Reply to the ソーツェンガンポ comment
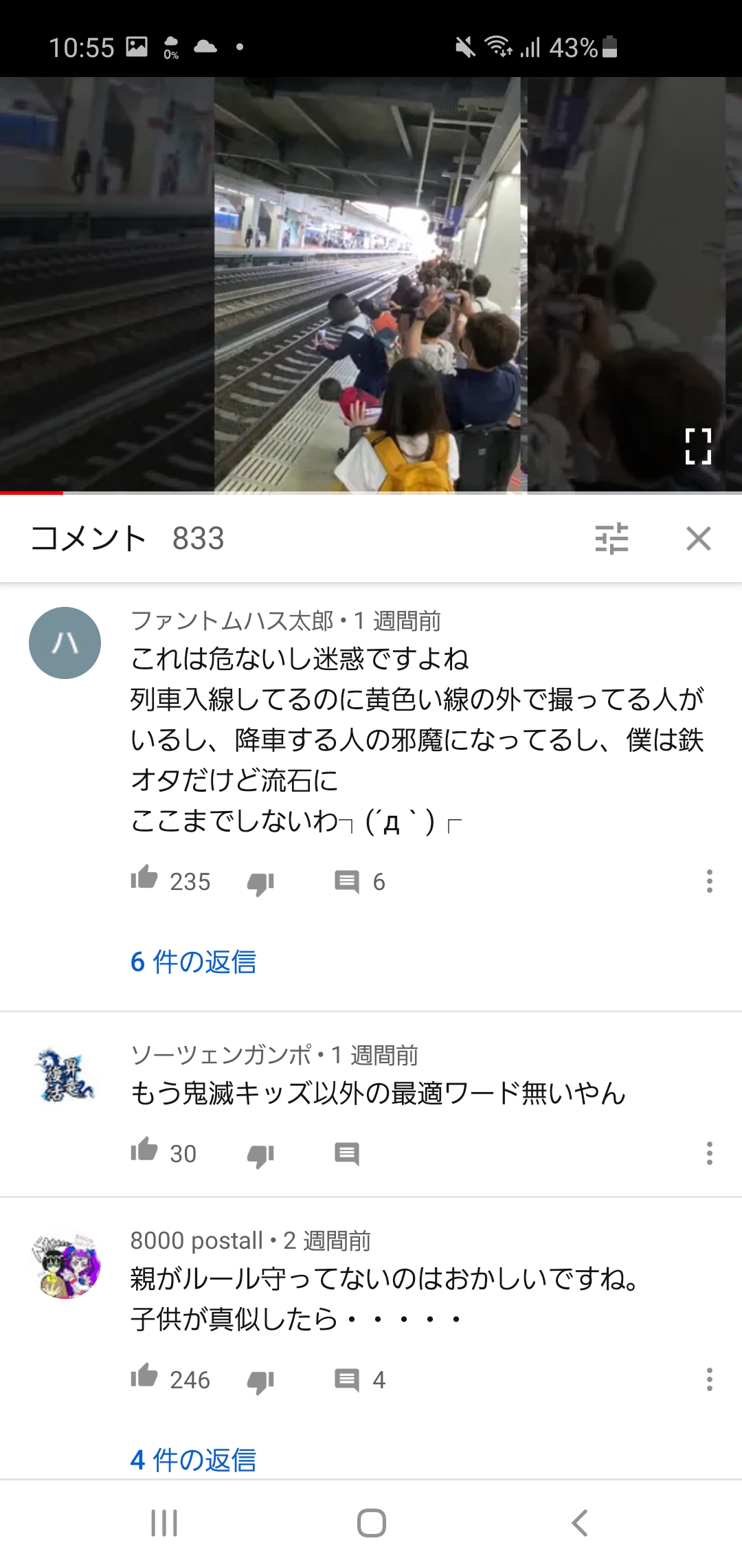The image size is (742, 1567). [347, 1154]
